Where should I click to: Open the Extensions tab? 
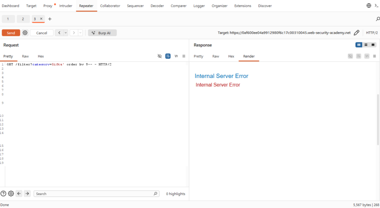point(243,6)
